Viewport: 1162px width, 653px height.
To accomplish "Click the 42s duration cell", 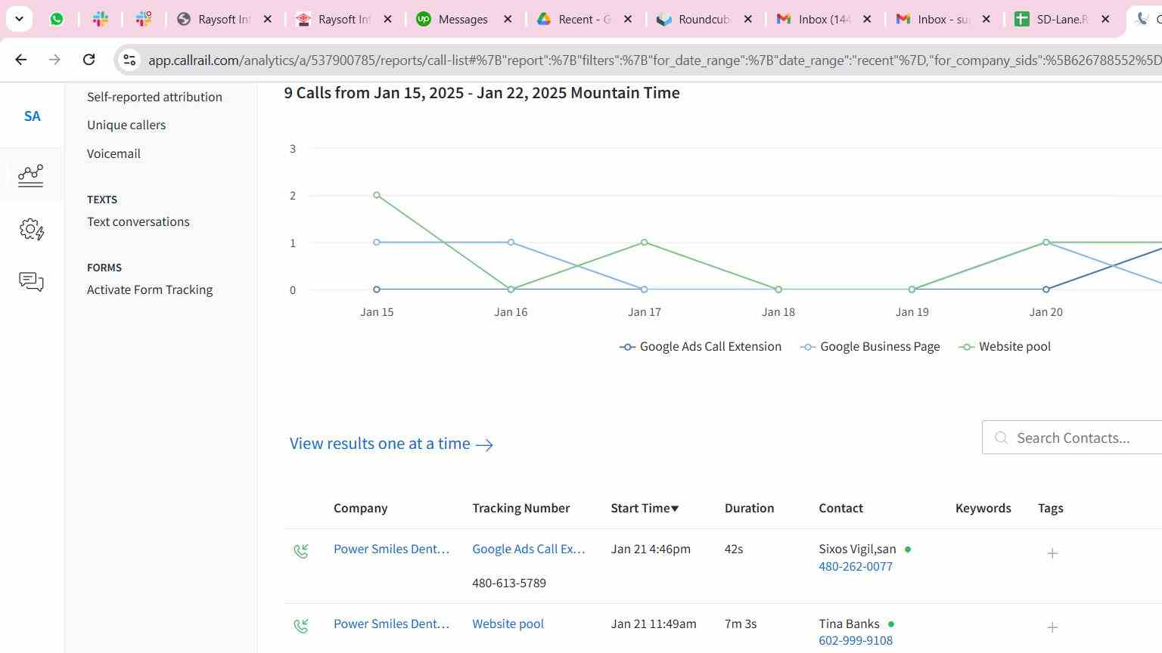I will pyautogui.click(x=734, y=549).
